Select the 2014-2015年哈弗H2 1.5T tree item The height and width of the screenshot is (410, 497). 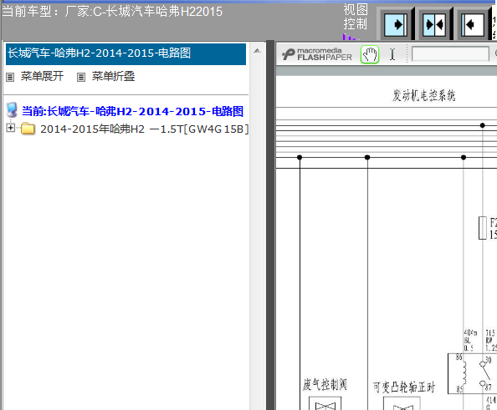point(144,129)
